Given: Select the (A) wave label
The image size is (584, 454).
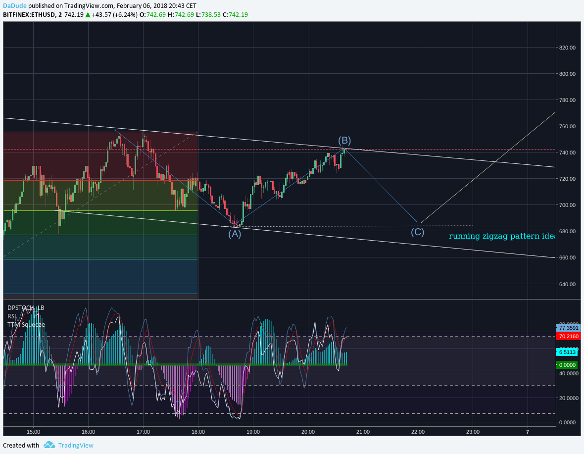Looking at the screenshot, I should [235, 234].
